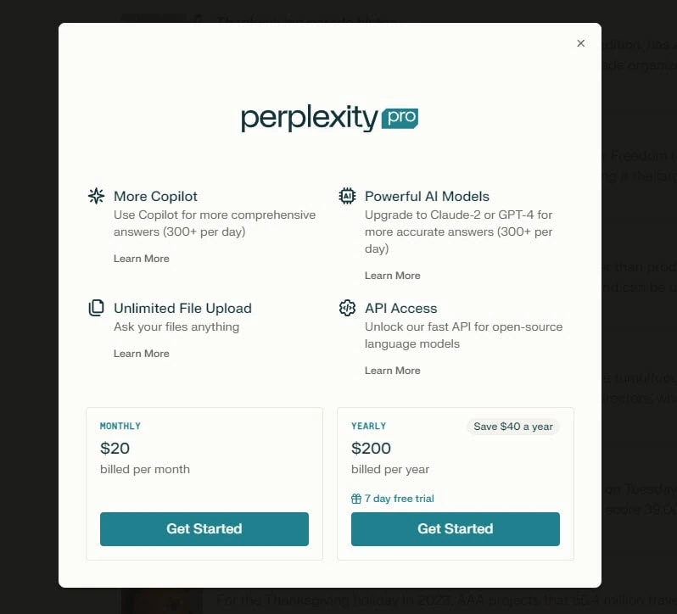Click the More Copilot sparkle icon
The height and width of the screenshot is (614, 677).
[x=96, y=196]
